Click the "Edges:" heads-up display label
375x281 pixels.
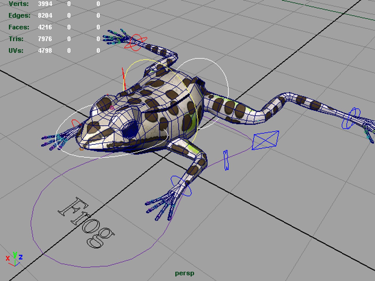pyautogui.click(x=19, y=16)
